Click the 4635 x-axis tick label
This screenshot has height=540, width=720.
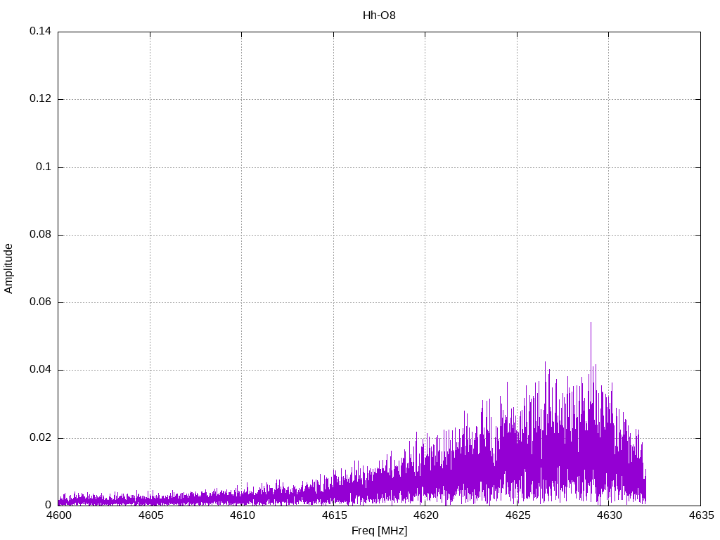(700, 516)
